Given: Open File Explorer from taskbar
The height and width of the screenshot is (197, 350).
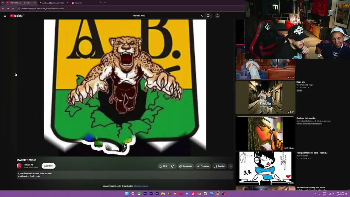Looking at the screenshot, I should 163,194.
